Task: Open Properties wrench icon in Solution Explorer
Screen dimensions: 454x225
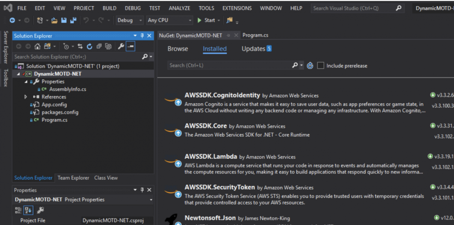Action: coord(121,46)
